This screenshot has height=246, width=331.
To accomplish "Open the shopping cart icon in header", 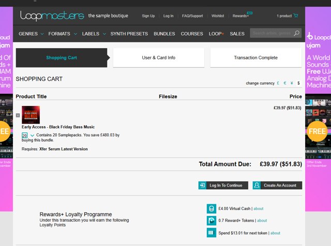I will (x=296, y=16).
